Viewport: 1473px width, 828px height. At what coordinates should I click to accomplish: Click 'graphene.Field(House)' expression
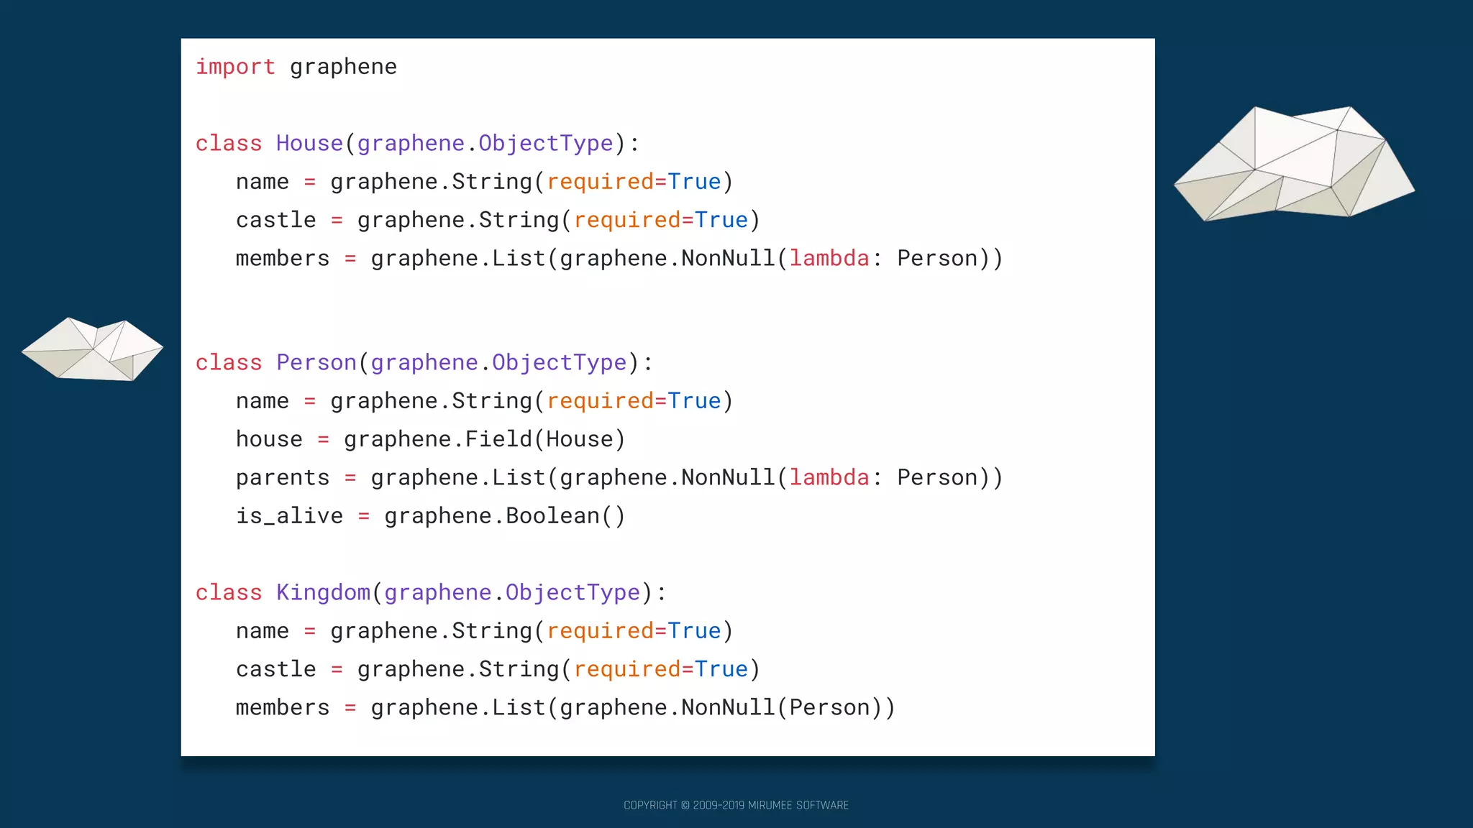pyautogui.click(x=484, y=439)
